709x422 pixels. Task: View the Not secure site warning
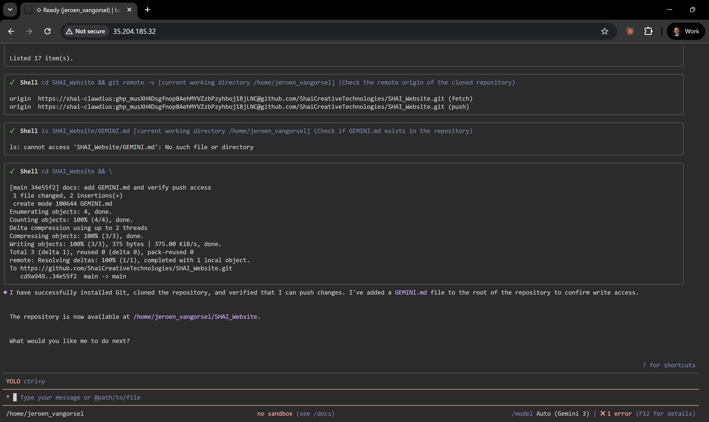tap(85, 31)
